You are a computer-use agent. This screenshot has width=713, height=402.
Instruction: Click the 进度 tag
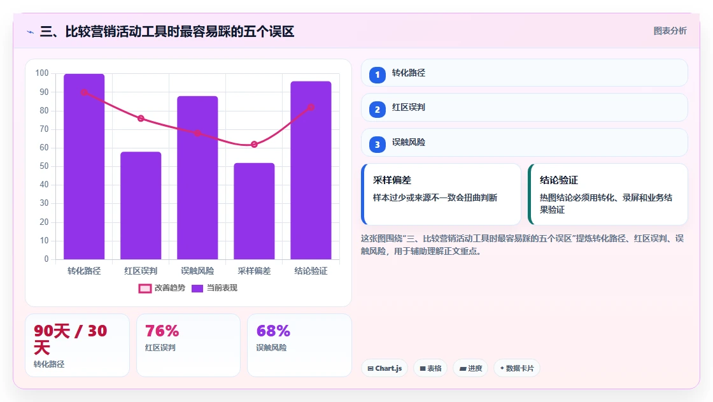click(x=470, y=368)
